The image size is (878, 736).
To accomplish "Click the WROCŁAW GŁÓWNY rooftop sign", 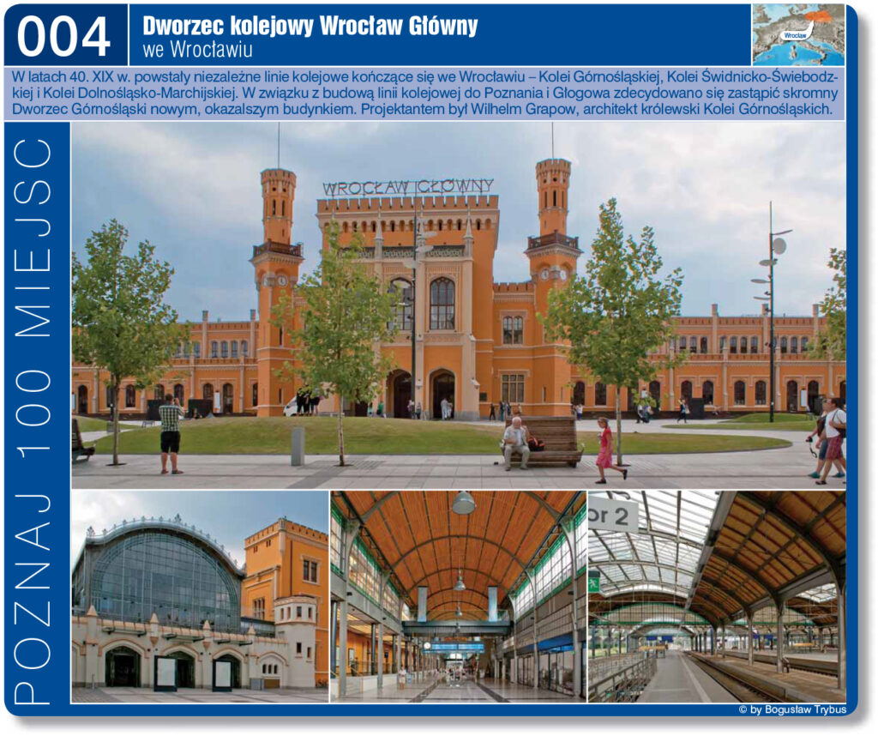I will tap(408, 186).
